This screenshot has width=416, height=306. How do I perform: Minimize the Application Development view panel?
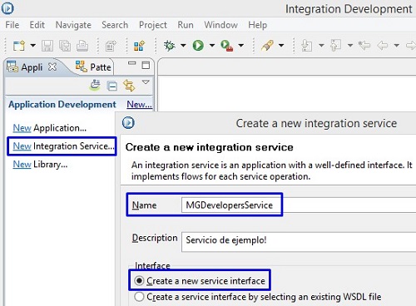click(132, 63)
